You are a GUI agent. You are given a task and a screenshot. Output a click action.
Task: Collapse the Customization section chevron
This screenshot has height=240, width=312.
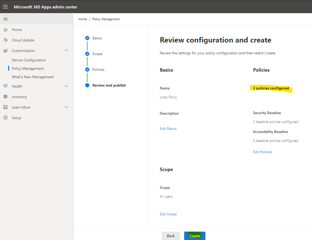[66, 51]
